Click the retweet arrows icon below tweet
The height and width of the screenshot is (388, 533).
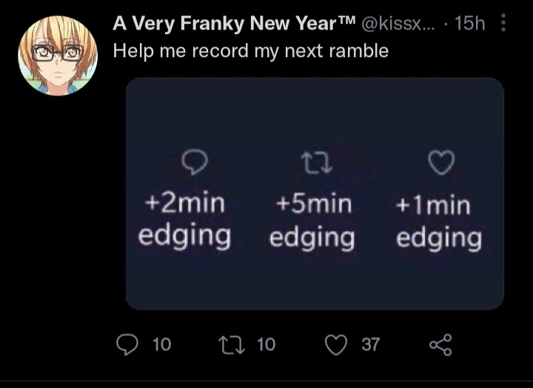click(x=234, y=344)
